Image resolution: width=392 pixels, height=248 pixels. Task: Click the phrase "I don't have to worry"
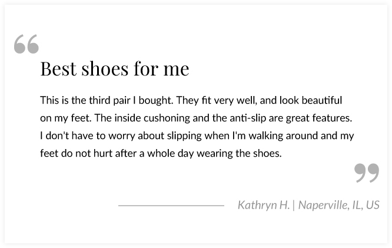[x=83, y=135]
